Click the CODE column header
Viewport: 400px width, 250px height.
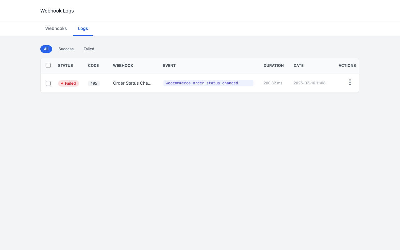pos(93,66)
